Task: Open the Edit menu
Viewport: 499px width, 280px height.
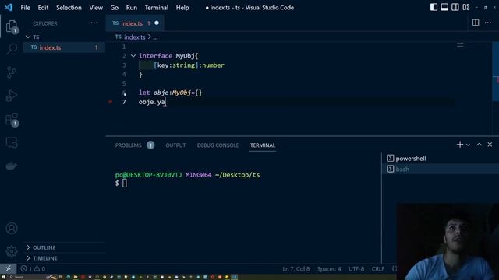Action: coord(43,7)
